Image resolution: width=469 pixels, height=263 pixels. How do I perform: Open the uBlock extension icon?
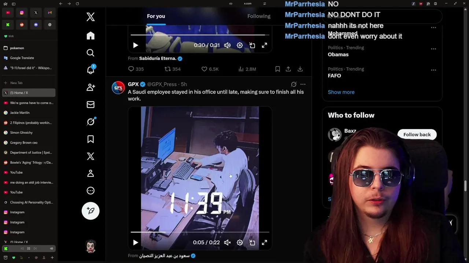pos(421,4)
